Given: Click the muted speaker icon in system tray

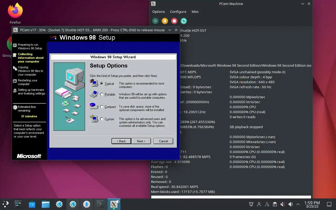Looking at the screenshot, I should 282,204.
